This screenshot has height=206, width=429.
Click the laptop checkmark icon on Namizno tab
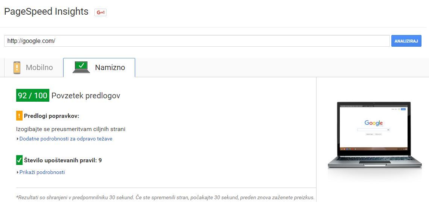tap(81, 67)
